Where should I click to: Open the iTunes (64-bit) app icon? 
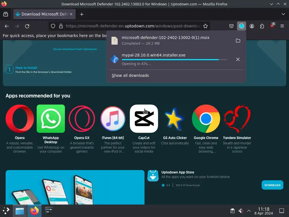point(113,119)
